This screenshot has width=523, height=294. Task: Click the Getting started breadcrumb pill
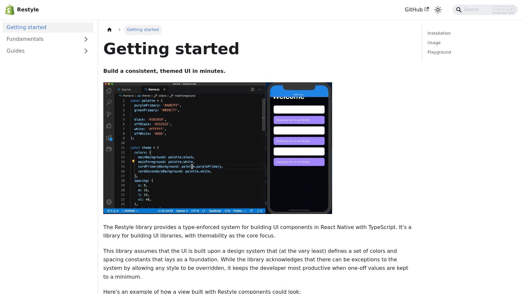[143, 30]
